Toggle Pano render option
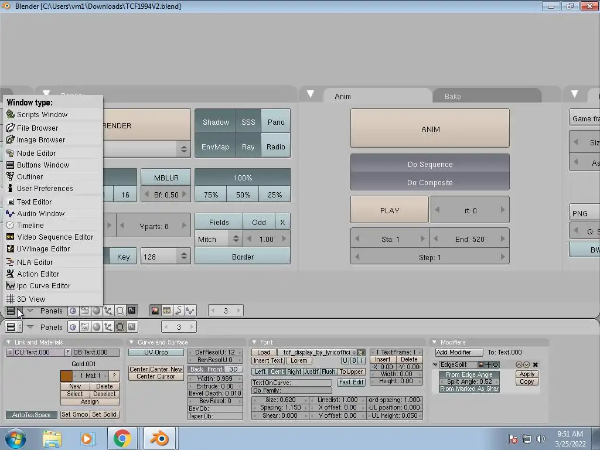The image size is (600, 450). click(x=276, y=122)
